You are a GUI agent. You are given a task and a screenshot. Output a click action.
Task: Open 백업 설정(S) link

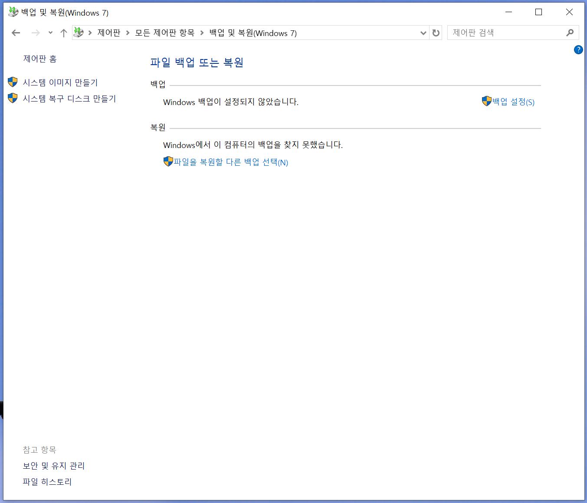[x=513, y=102]
